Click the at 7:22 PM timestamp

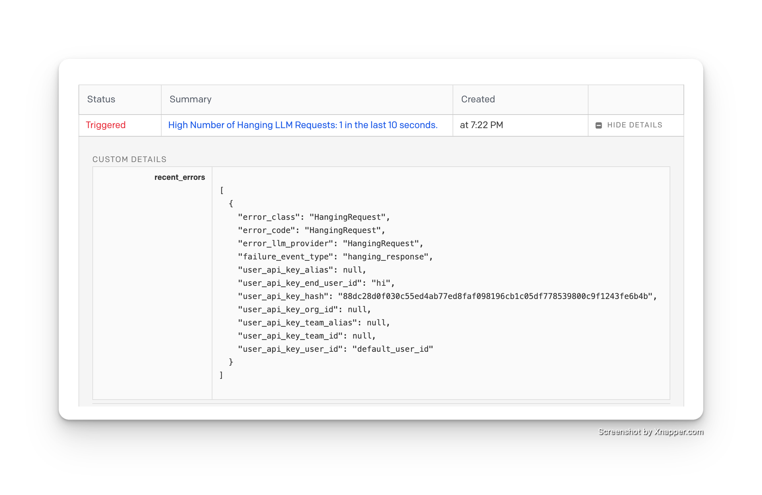pos(481,125)
